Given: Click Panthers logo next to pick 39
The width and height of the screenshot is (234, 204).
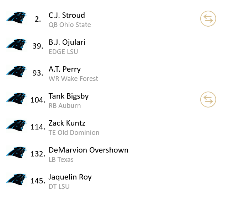Looking at the screenshot, I should coord(16,44).
